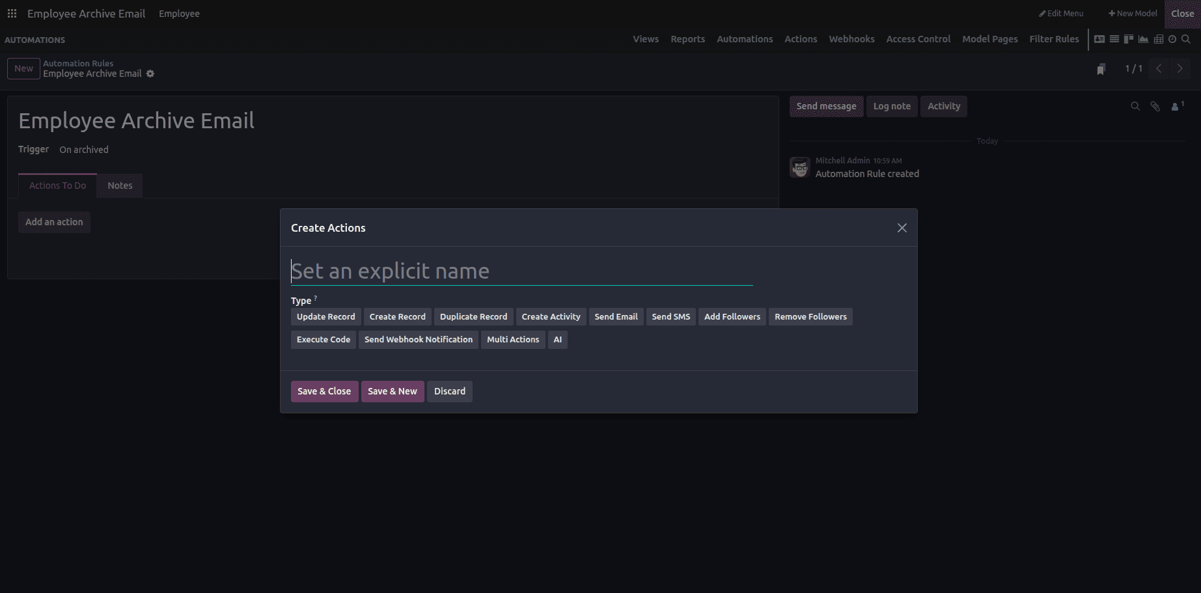Go to previous record with left chevron
Viewport: 1201px width, 593px height.
[1158, 68]
